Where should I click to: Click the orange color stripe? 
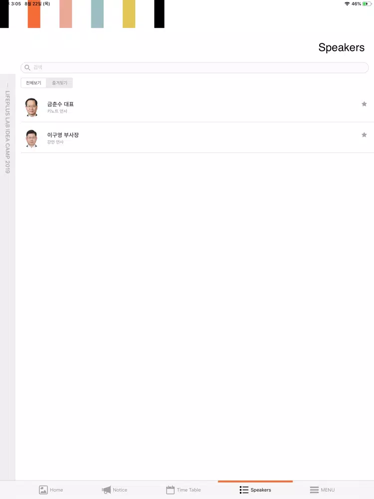[x=34, y=14]
